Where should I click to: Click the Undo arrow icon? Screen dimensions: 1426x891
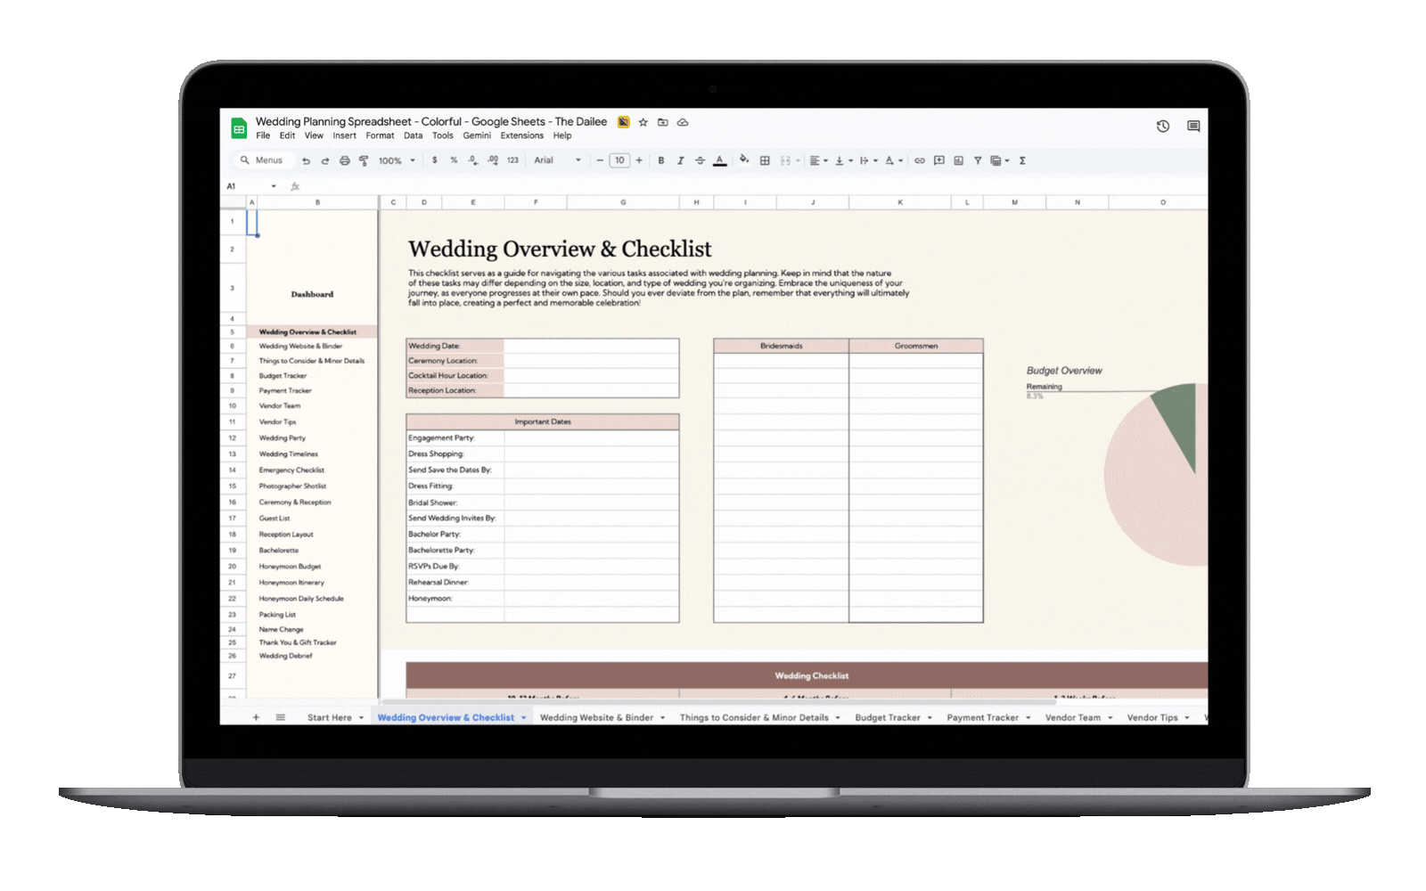pos(306,161)
